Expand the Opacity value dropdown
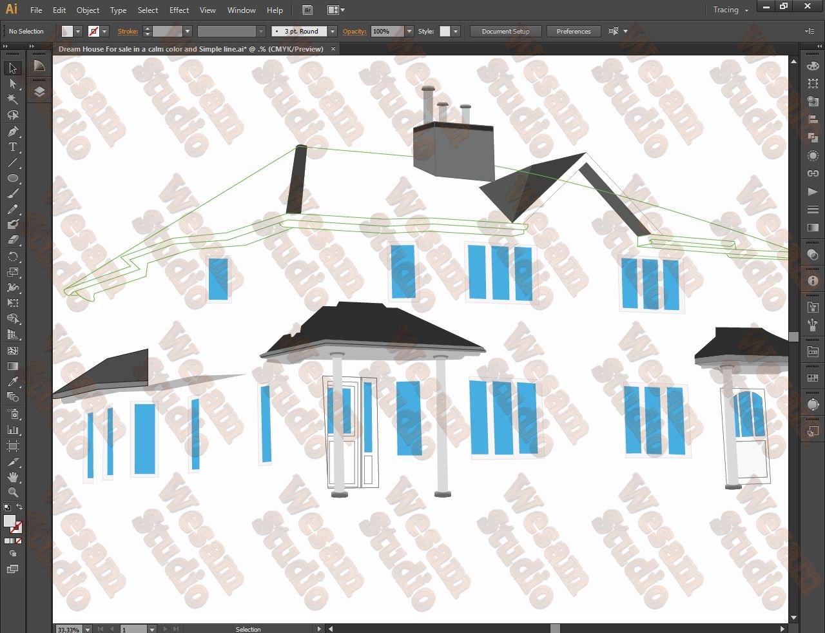The width and height of the screenshot is (825, 633). (x=409, y=31)
